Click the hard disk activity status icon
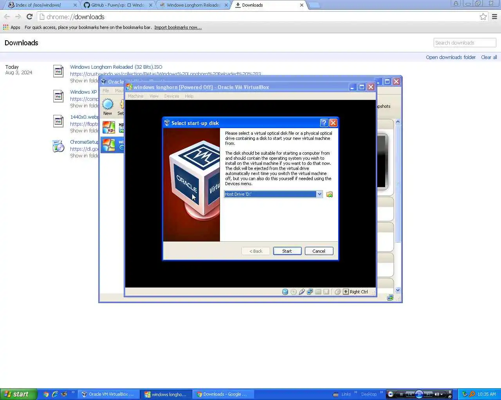The image size is (501, 400). tap(285, 292)
